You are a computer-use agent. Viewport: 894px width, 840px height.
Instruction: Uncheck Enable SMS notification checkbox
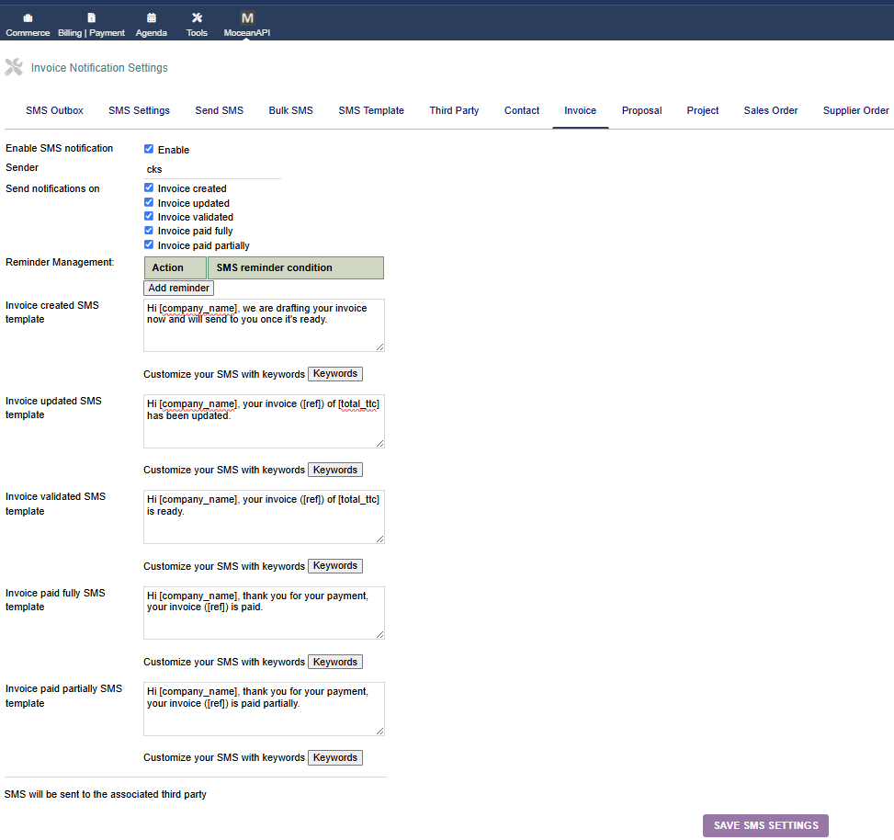click(149, 149)
